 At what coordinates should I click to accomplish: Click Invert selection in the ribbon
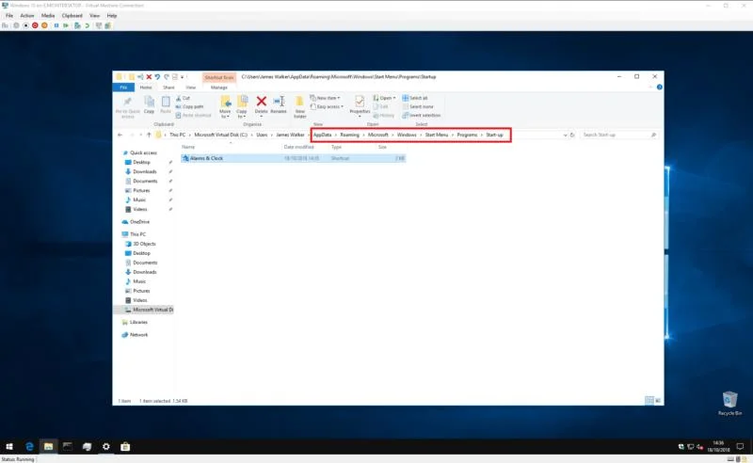[421, 115]
